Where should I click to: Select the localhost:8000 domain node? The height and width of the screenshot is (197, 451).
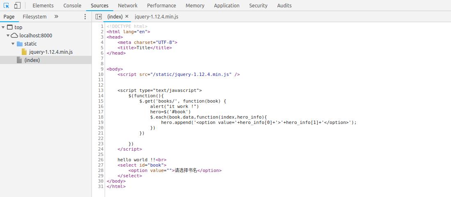36,36
